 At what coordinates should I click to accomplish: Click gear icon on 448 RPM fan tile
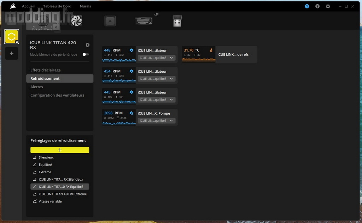coord(132,50)
